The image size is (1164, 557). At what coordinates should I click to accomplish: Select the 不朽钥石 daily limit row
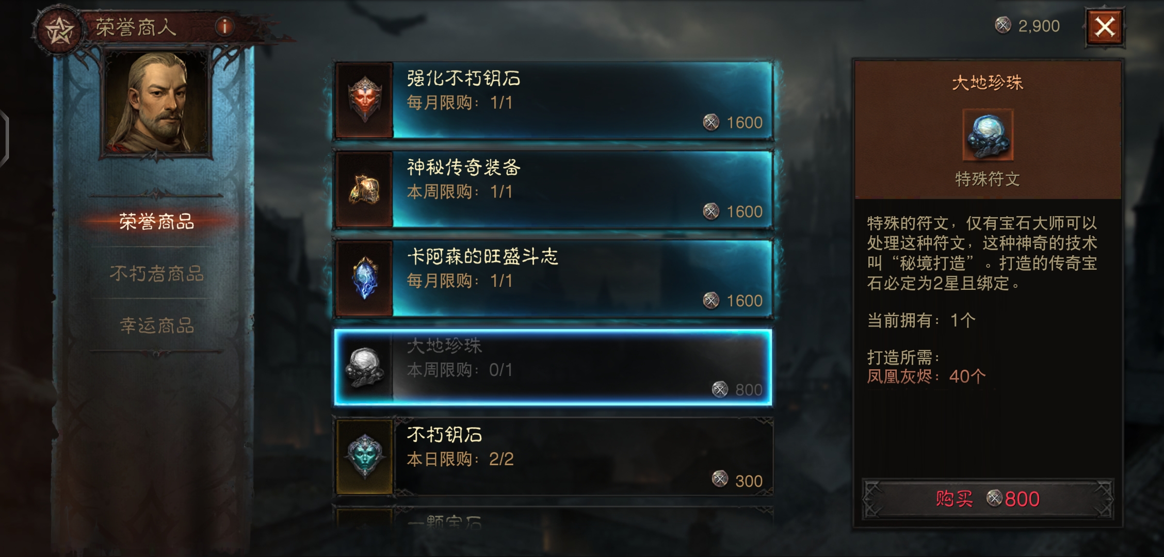click(553, 457)
